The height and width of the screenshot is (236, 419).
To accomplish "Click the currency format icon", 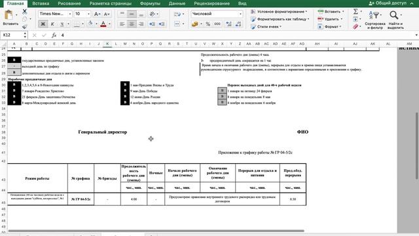I will coord(195,24).
